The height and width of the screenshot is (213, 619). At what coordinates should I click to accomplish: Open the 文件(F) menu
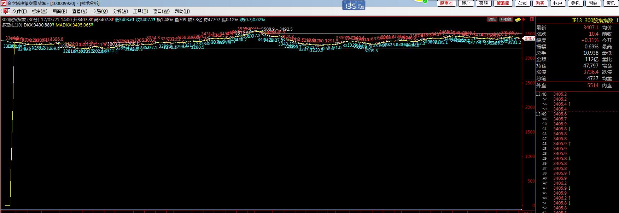[19, 11]
